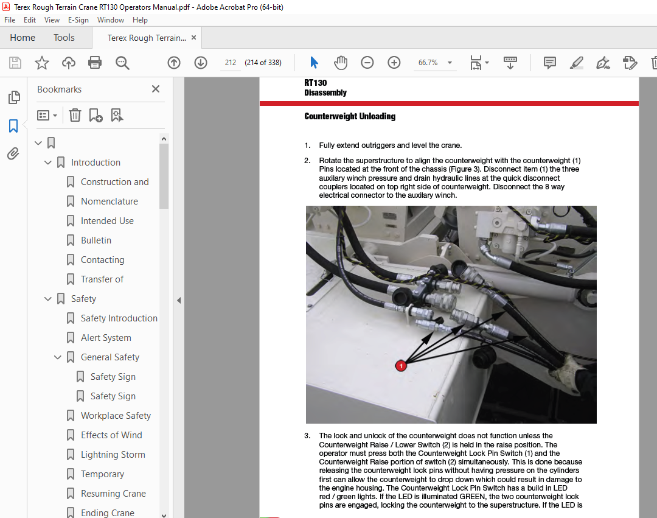The height and width of the screenshot is (518, 657).
Task: Switch to the Home tab
Action: tap(23, 38)
